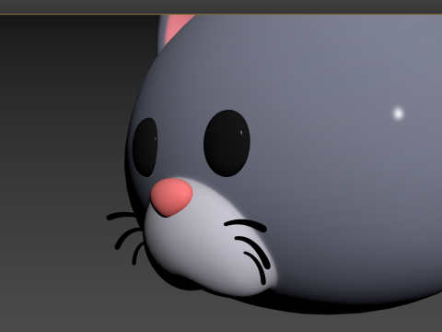The height and width of the screenshot is (332, 442).
Task: Select the narrow black eye near head edge
Action: pyautogui.click(x=145, y=148)
